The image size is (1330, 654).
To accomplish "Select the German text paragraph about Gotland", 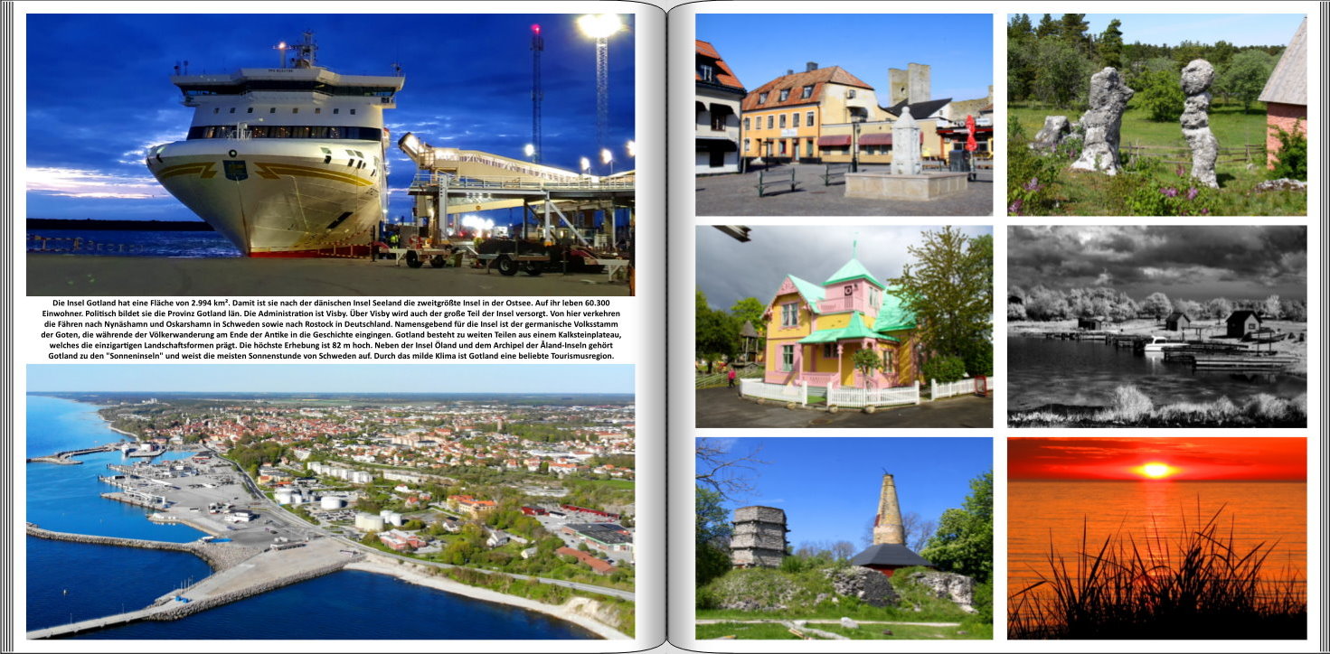I will (330, 330).
